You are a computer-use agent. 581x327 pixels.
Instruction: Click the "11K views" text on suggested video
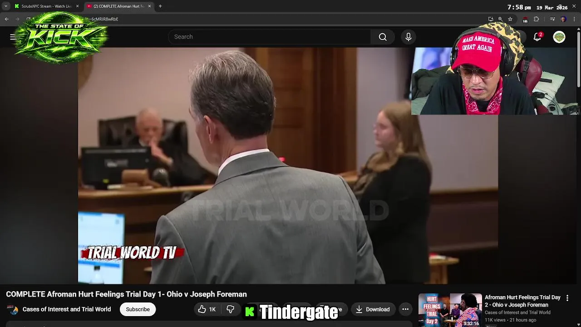(496, 320)
